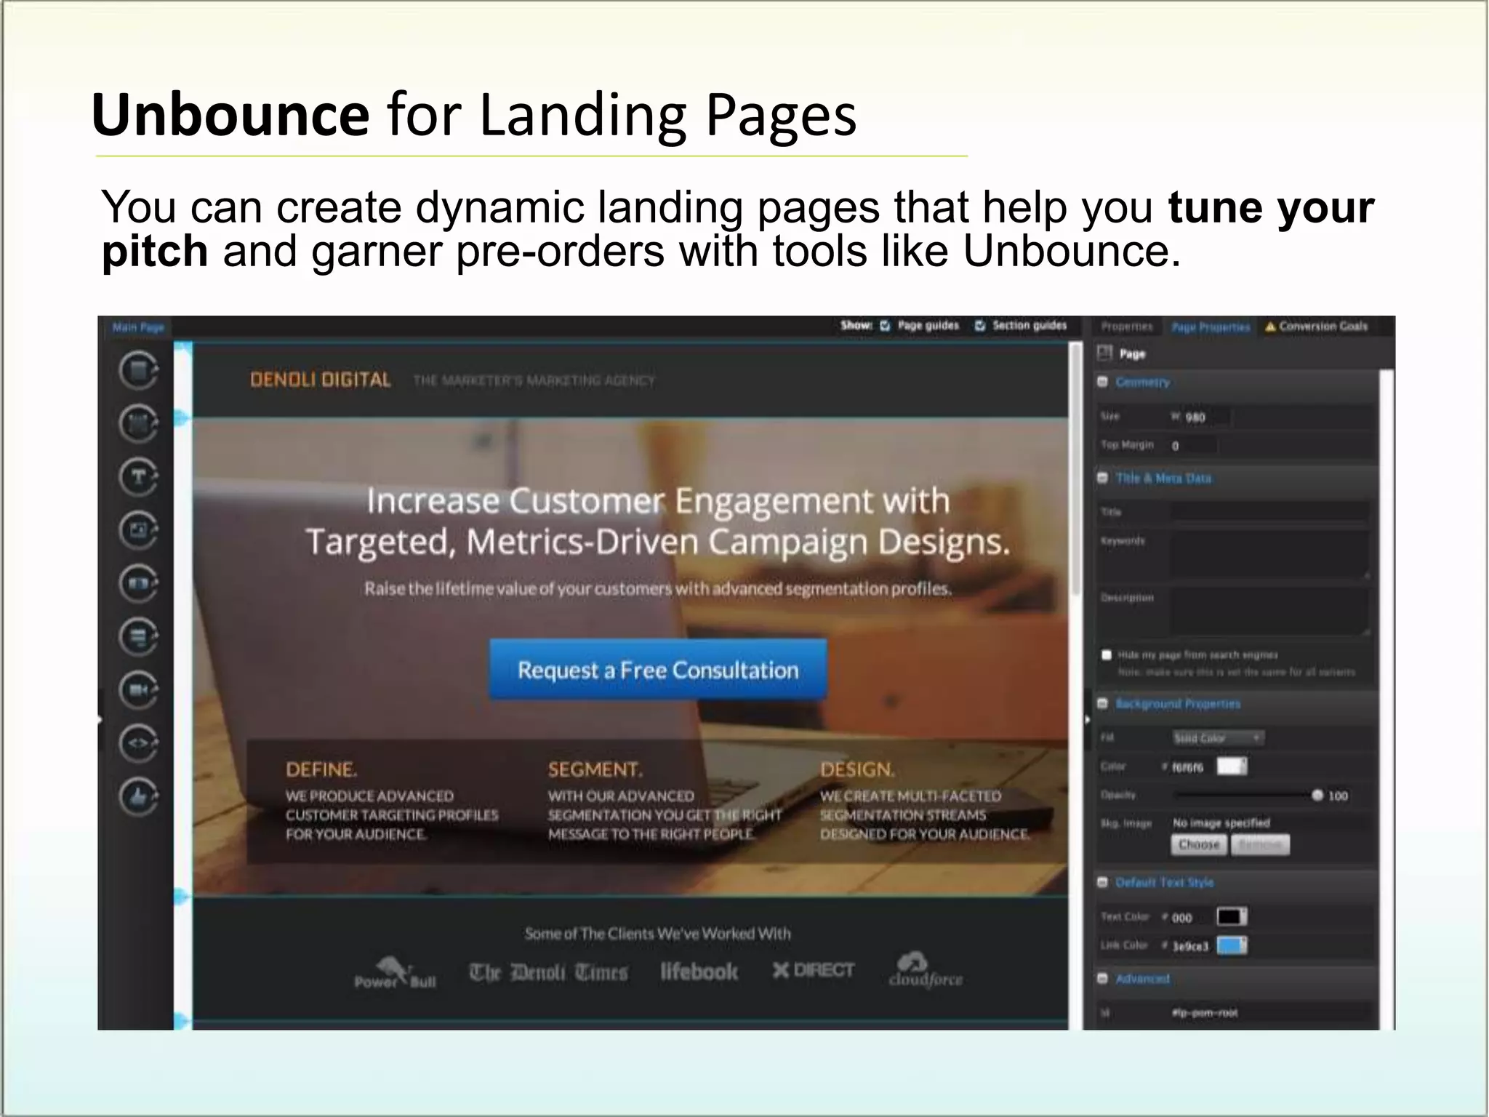Click the Link Color hex value 3e9ce3

(1190, 946)
